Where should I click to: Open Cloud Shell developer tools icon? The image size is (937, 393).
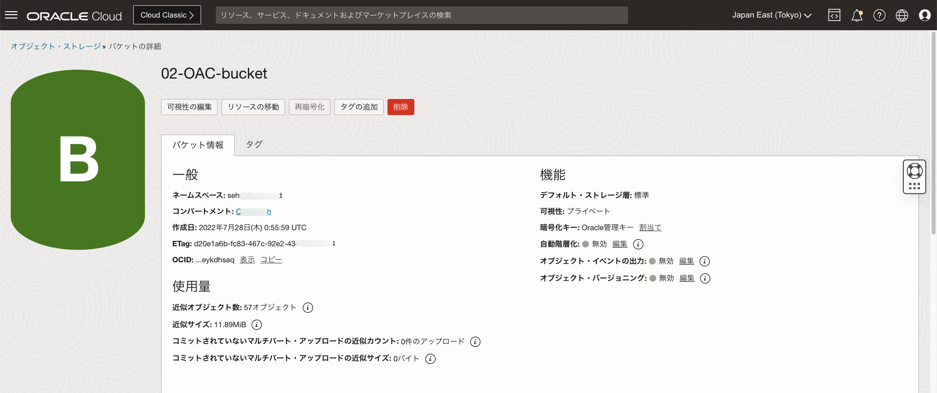click(x=834, y=15)
